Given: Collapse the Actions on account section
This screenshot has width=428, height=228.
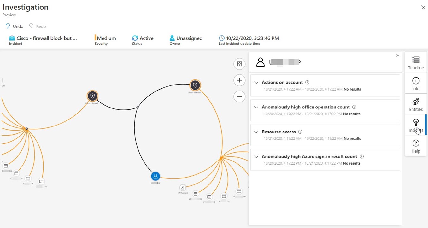Looking at the screenshot, I should tap(256, 83).
